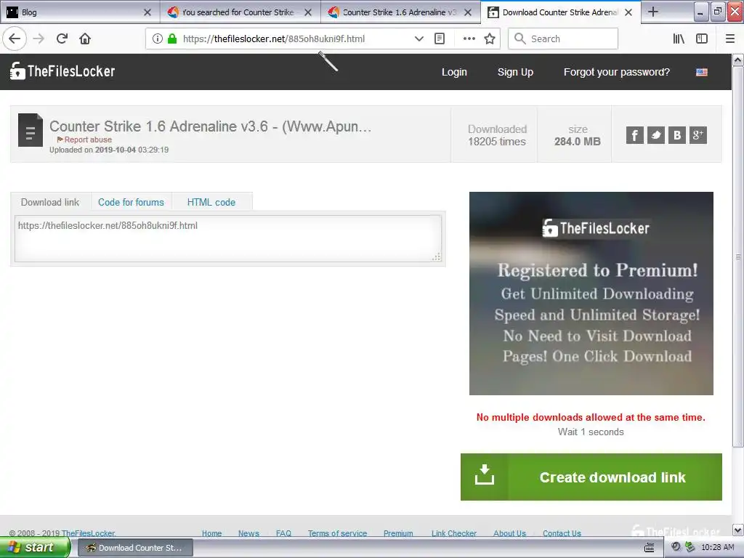Toggle the sidebar view icon
Viewport: 744px width, 558px height.
point(702,39)
